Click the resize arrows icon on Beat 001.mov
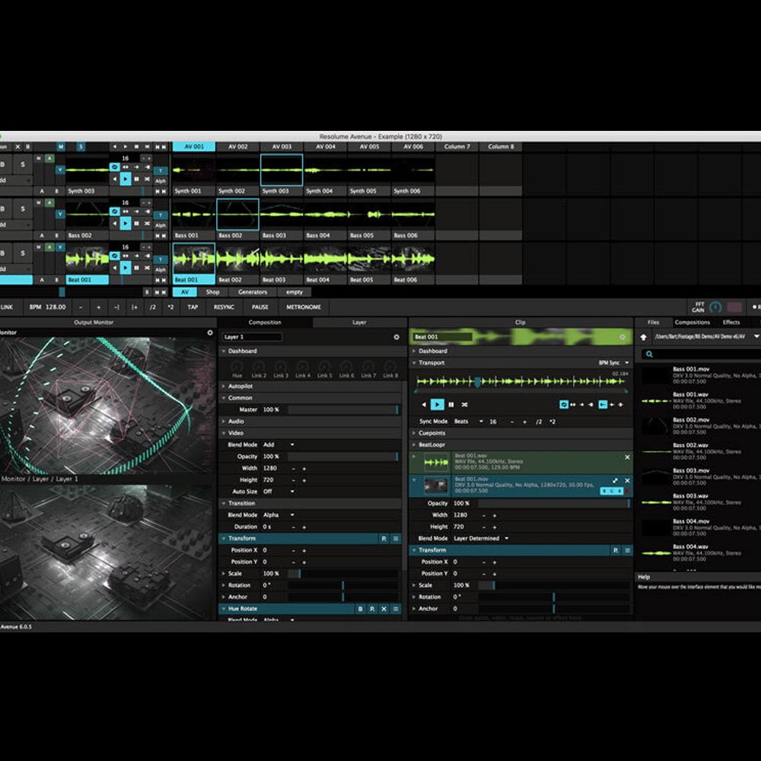The image size is (761, 761). tap(615, 480)
